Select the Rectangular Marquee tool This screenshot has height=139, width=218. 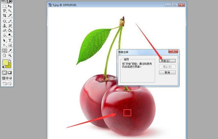5,6
